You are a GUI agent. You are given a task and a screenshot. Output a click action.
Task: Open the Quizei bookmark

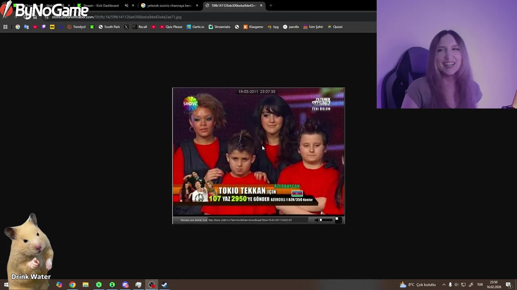pos(335,27)
